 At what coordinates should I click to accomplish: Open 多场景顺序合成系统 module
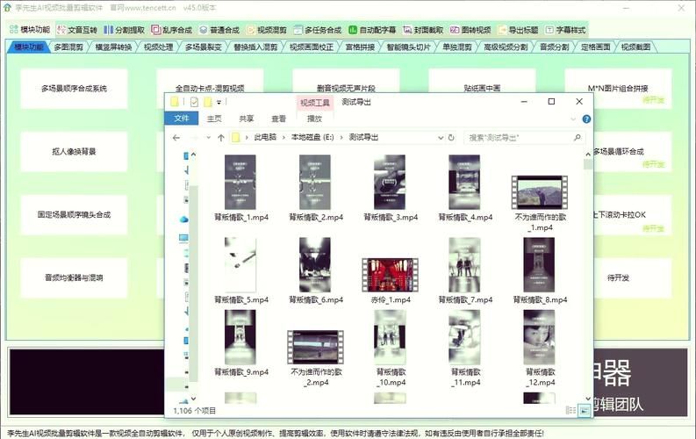click(74, 89)
